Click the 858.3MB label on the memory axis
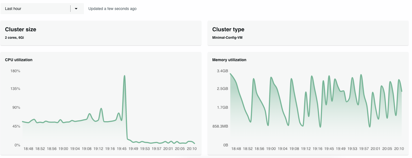Image resolution: width=412 pixels, height=158 pixels. (220, 126)
